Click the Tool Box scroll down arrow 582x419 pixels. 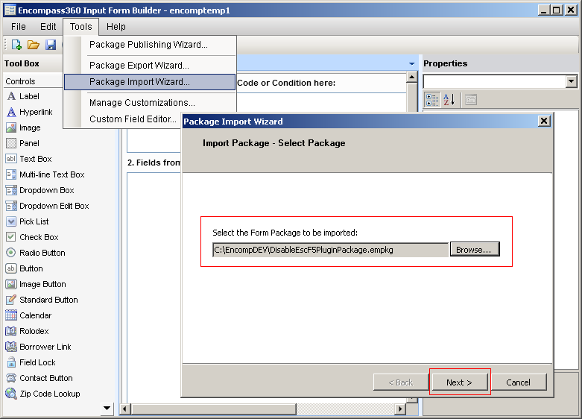pyautogui.click(x=107, y=408)
